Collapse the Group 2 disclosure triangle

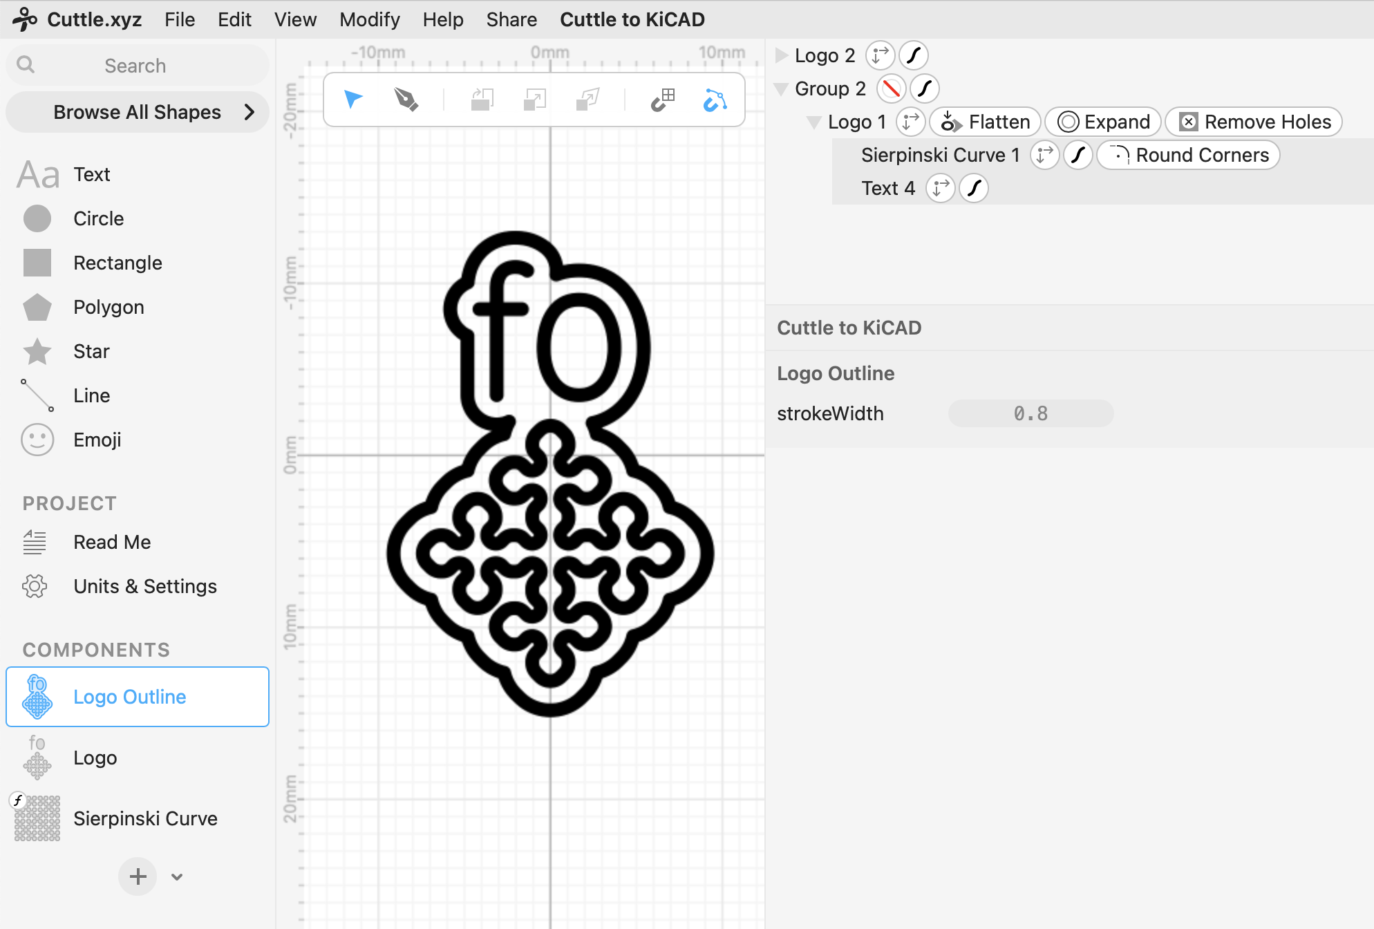click(x=782, y=88)
